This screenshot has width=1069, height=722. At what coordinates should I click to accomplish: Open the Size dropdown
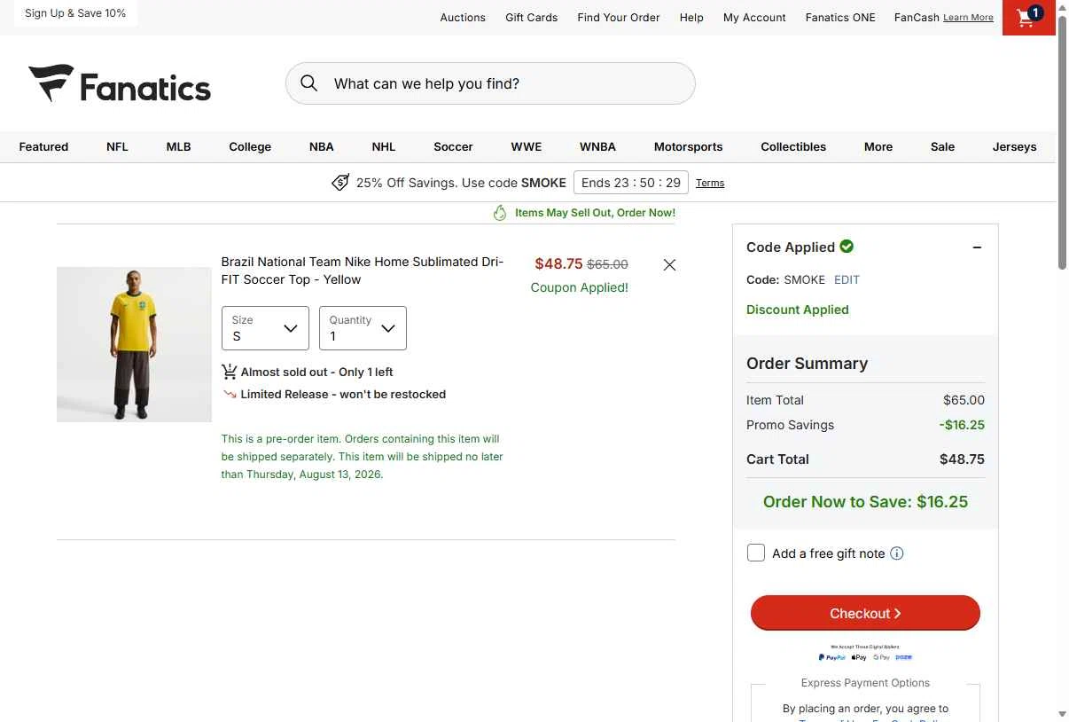tap(265, 328)
